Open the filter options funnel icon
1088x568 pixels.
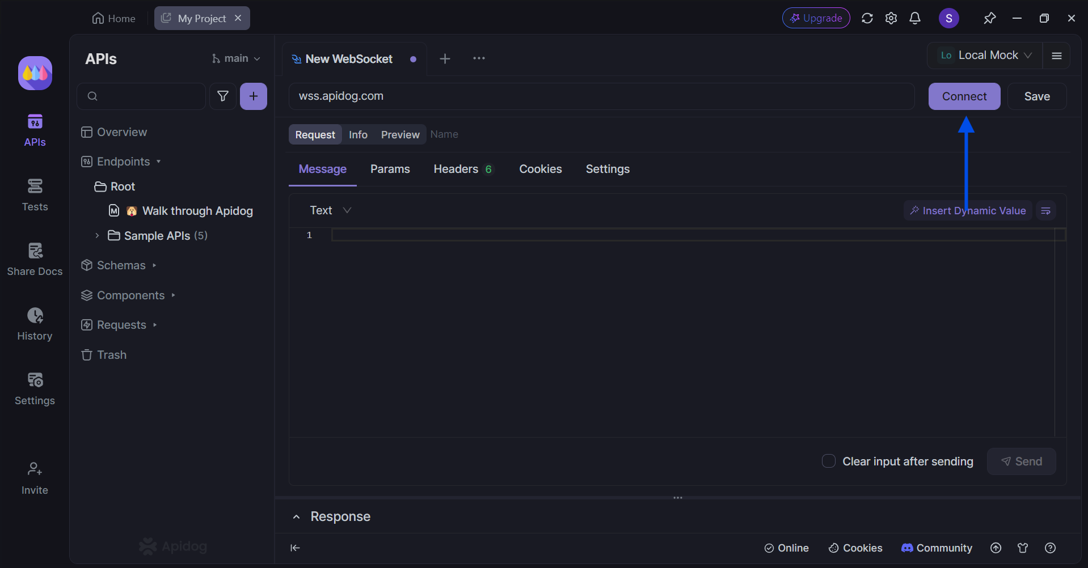coord(223,96)
